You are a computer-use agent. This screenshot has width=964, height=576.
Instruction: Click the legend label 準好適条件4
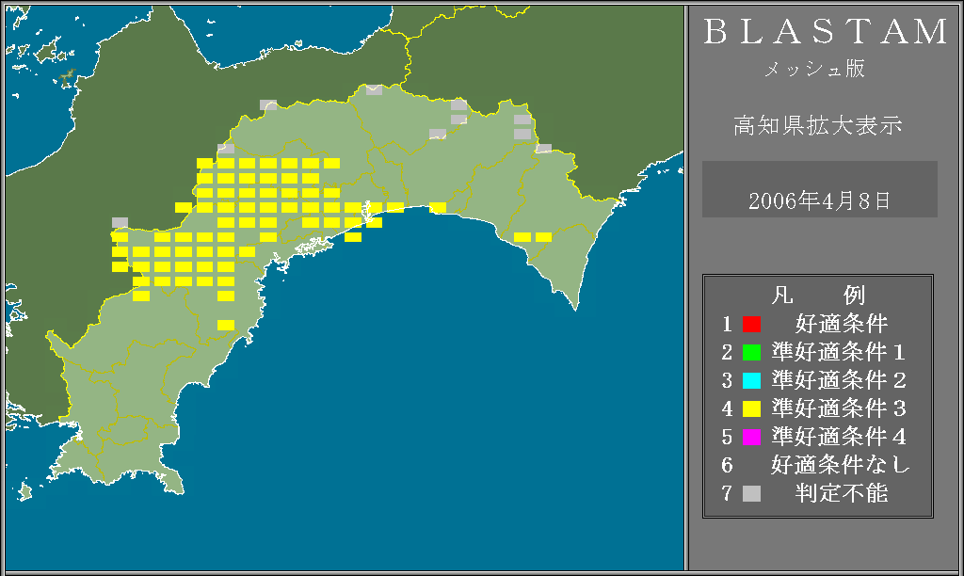(x=839, y=437)
